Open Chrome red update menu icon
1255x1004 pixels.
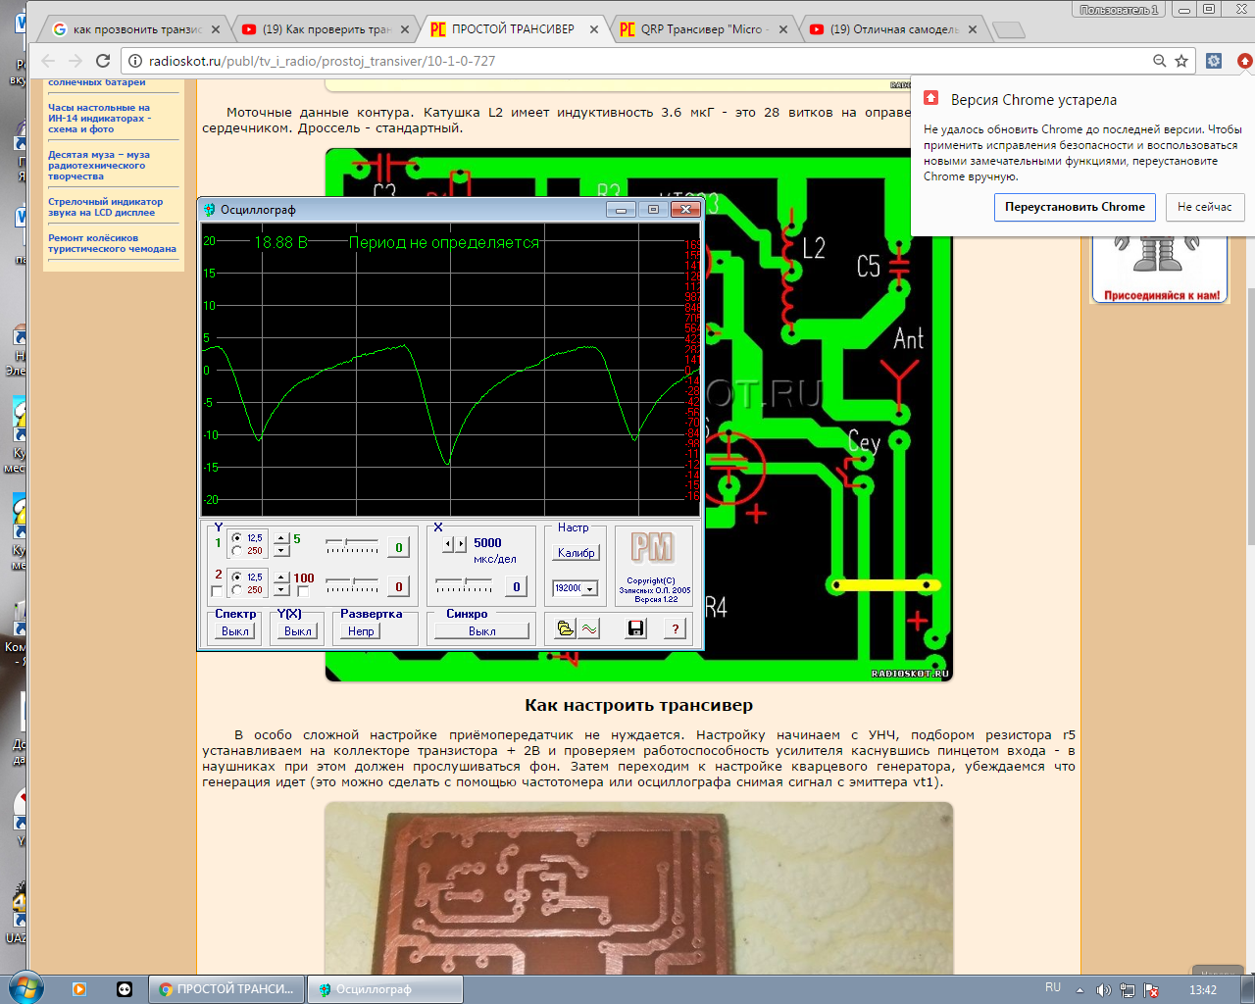click(1244, 61)
